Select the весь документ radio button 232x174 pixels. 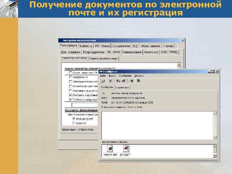(74, 119)
